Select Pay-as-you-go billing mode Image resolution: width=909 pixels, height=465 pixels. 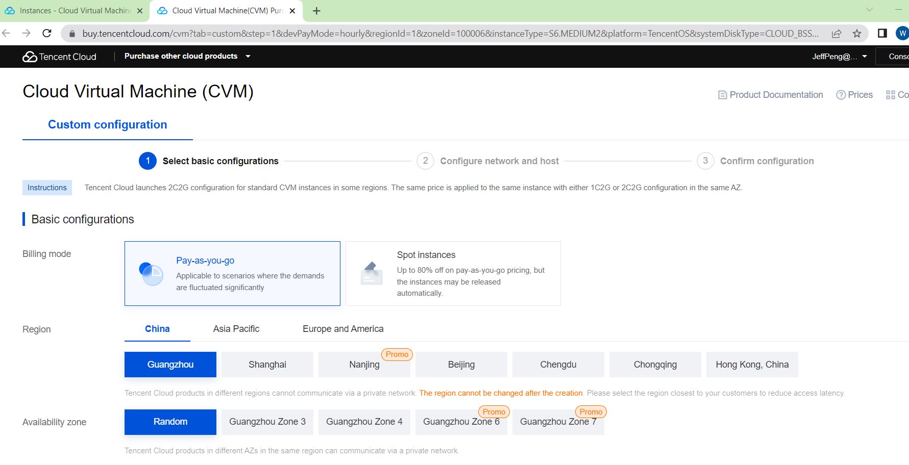click(x=232, y=273)
